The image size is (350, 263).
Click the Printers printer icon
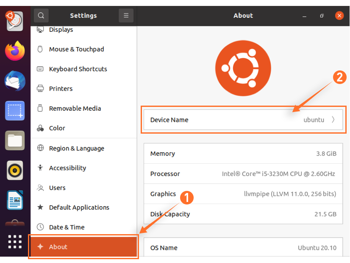point(40,89)
